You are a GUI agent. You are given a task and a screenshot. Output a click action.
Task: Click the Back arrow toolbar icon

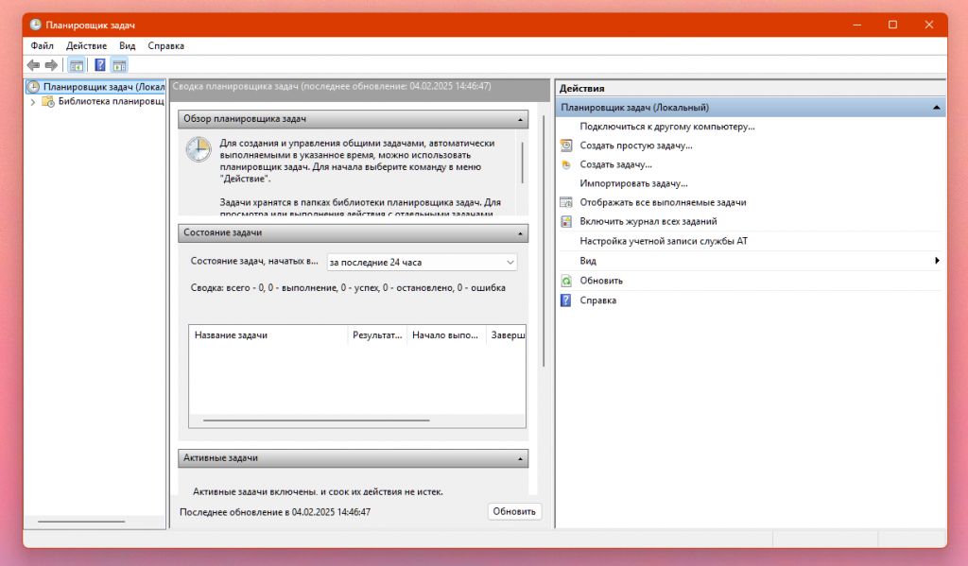33,65
